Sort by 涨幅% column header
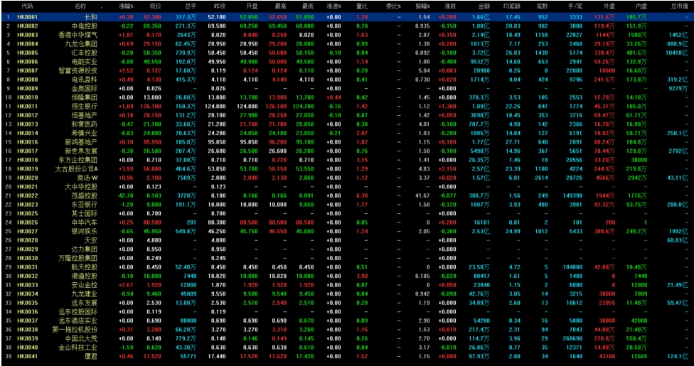This screenshot has height=366, width=694. (127, 6)
